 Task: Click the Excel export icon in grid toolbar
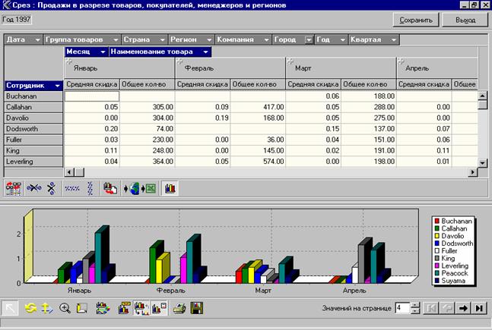tap(151, 187)
